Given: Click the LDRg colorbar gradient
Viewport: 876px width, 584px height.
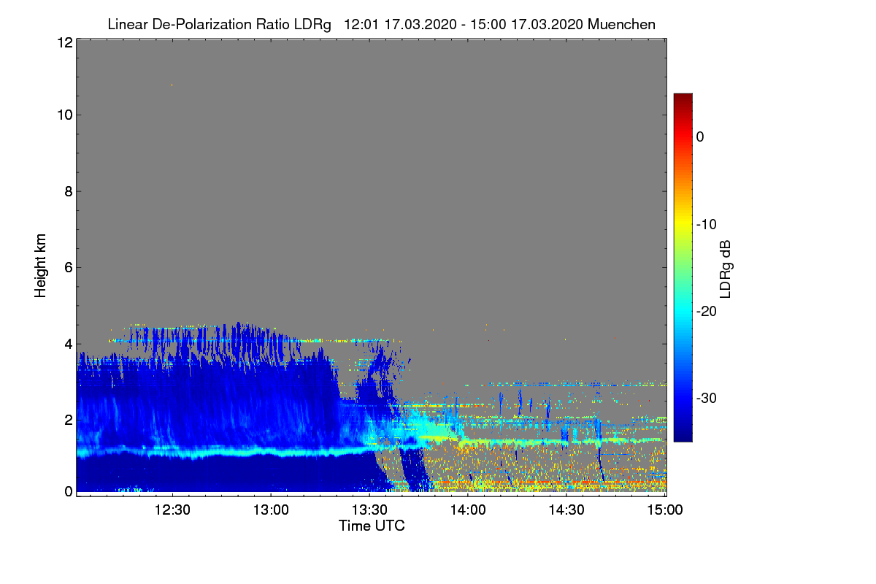Looking at the screenshot, I should point(683,267).
